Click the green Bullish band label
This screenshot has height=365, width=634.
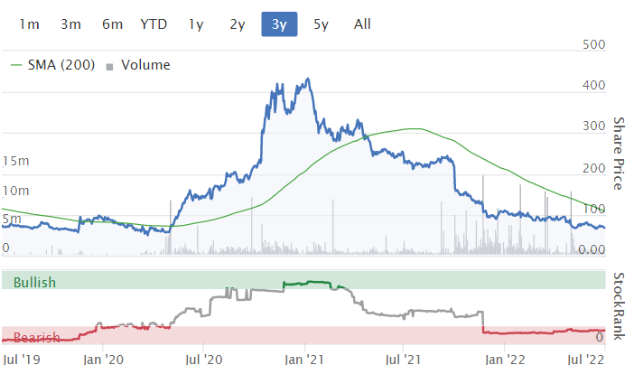[x=34, y=283]
